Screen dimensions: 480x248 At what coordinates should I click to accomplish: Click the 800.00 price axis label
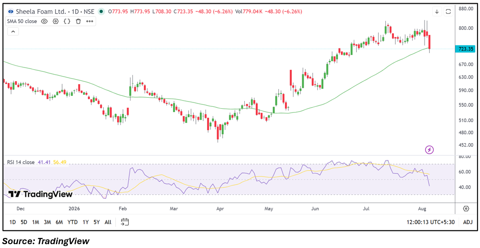click(x=466, y=28)
